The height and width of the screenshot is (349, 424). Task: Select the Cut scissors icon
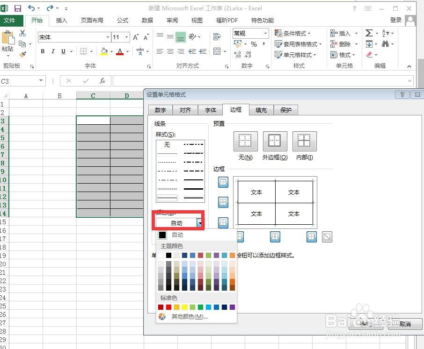[x=22, y=33]
